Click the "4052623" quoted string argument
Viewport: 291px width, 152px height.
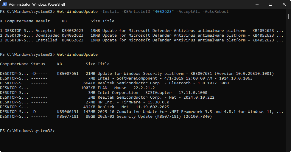pyautogui.click(x=163, y=12)
